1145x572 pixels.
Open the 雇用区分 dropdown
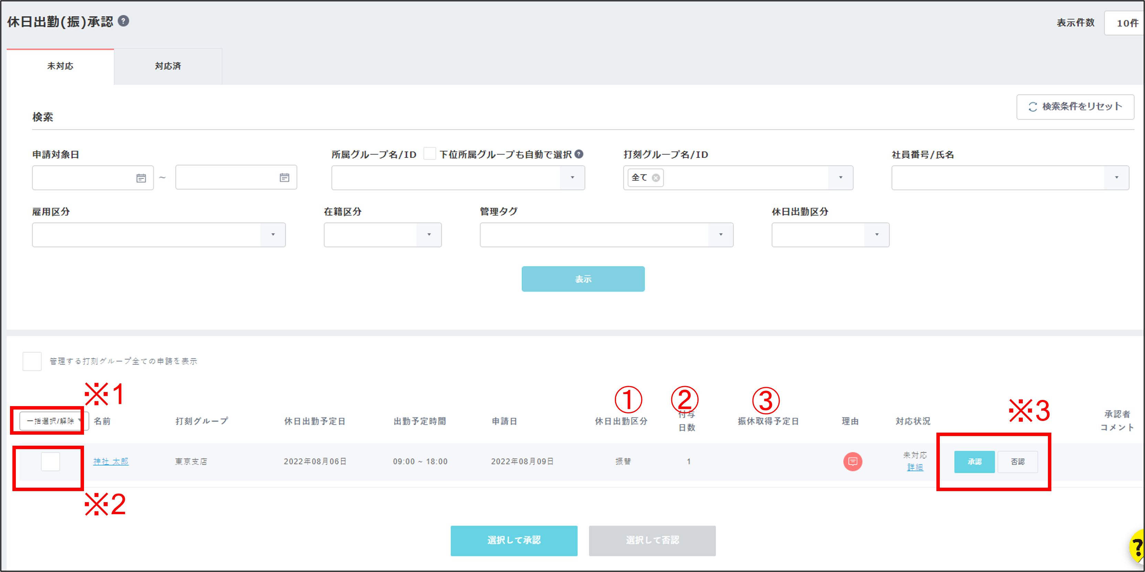pyautogui.click(x=272, y=235)
